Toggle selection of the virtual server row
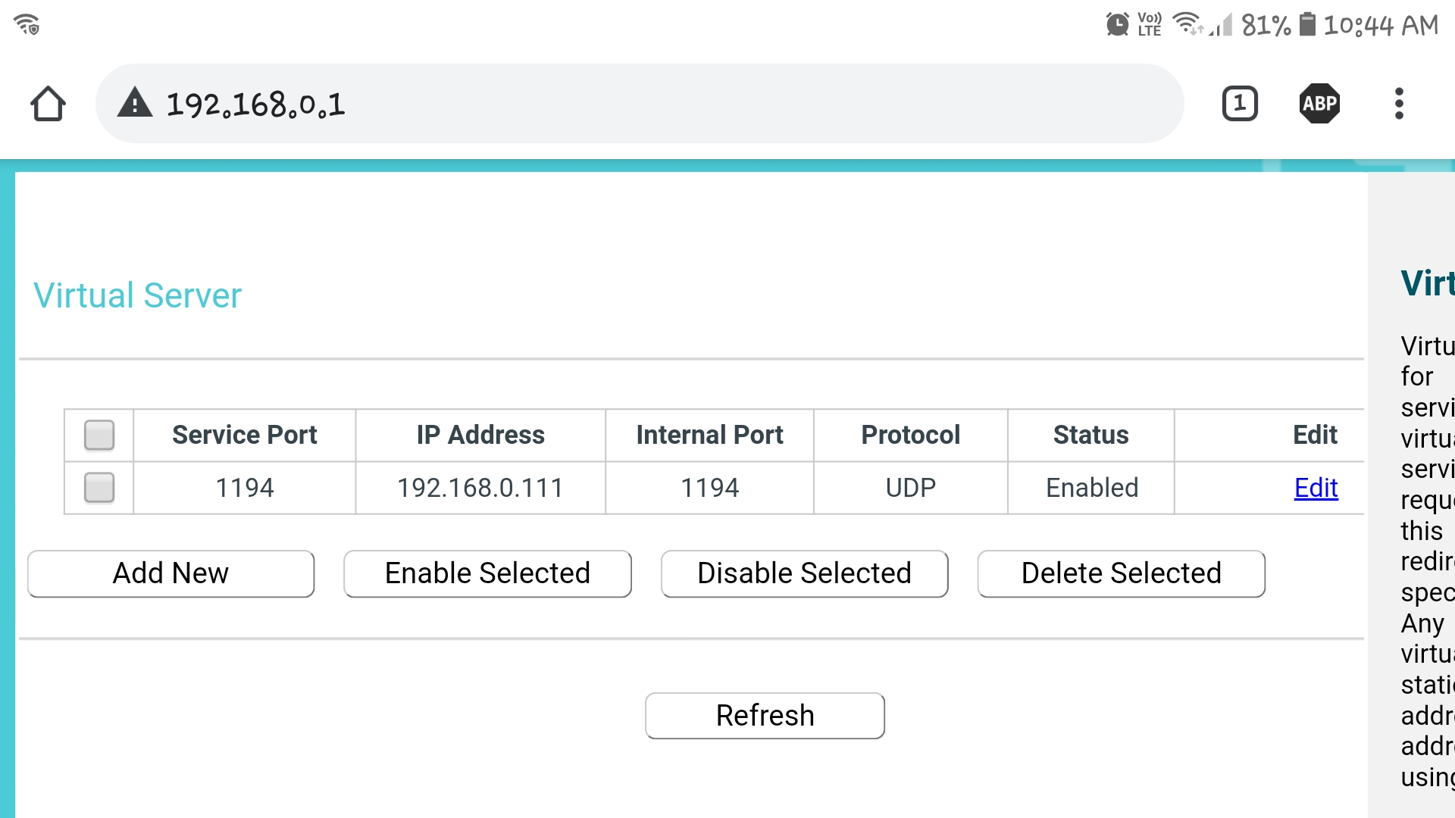This screenshot has height=818, width=1455. coord(99,488)
